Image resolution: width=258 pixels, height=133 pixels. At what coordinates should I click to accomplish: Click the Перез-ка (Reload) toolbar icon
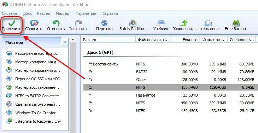tap(104, 23)
